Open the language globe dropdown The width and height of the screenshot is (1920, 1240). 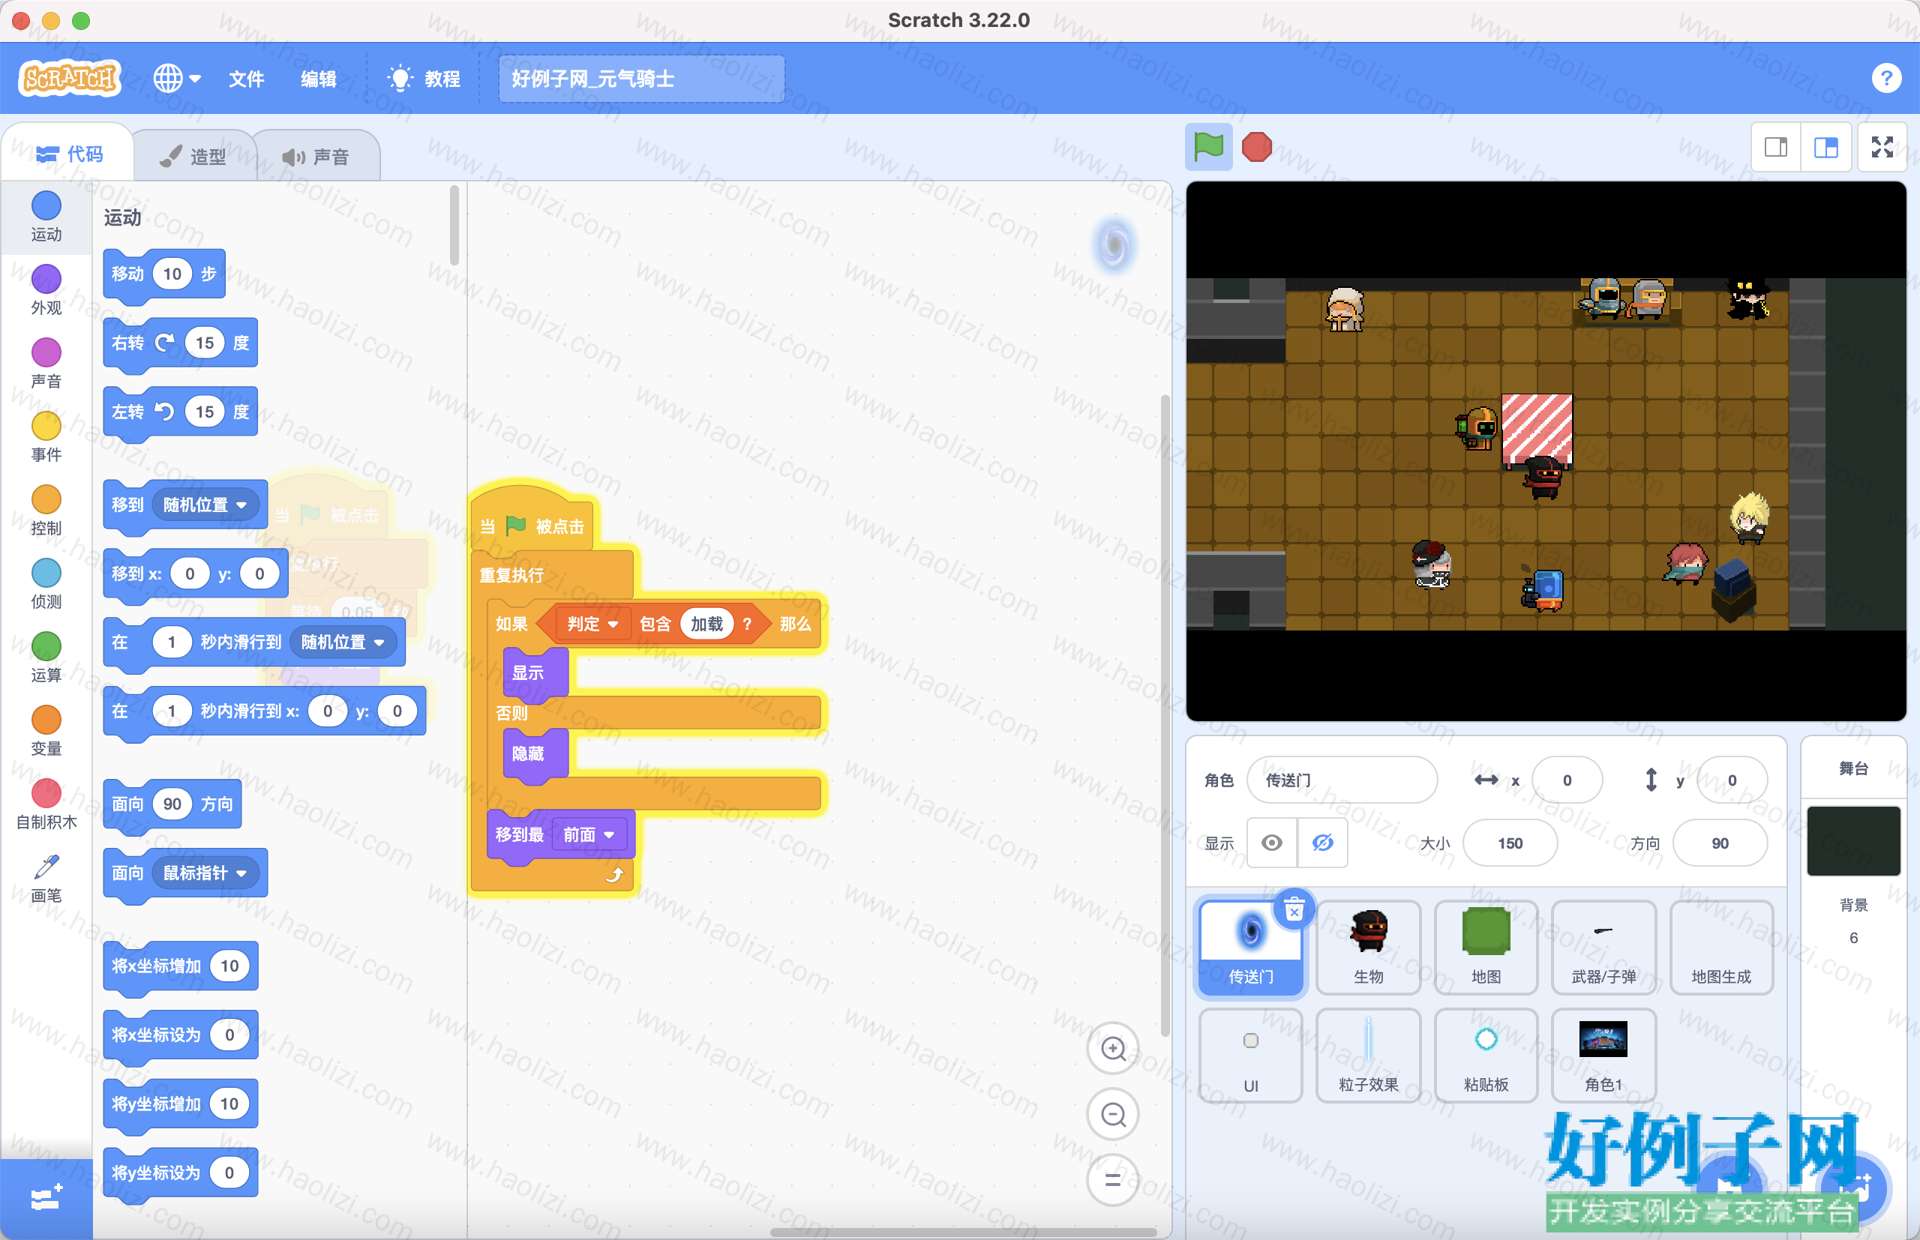[176, 78]
